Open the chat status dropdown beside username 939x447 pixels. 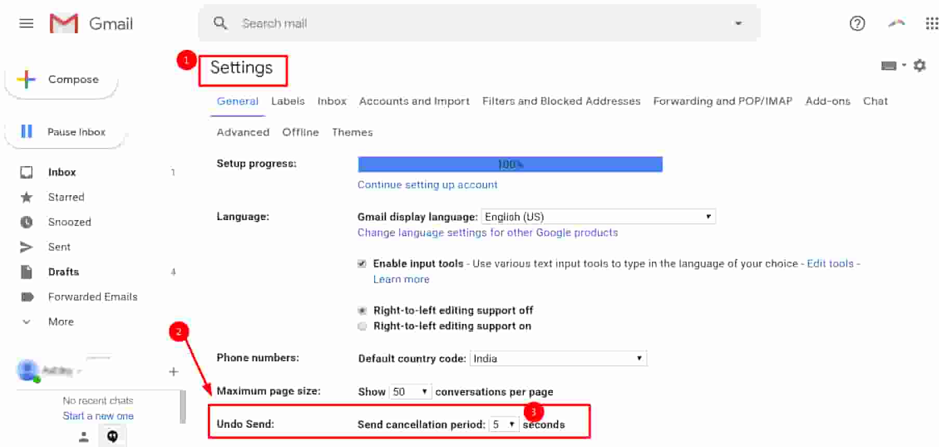(x=79, y=371)
